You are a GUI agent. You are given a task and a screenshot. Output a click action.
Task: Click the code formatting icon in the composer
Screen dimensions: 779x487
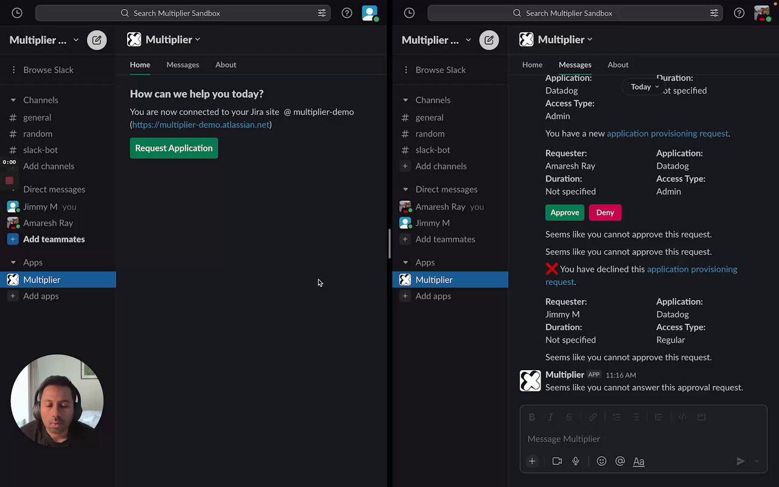(x=683, y=417)
